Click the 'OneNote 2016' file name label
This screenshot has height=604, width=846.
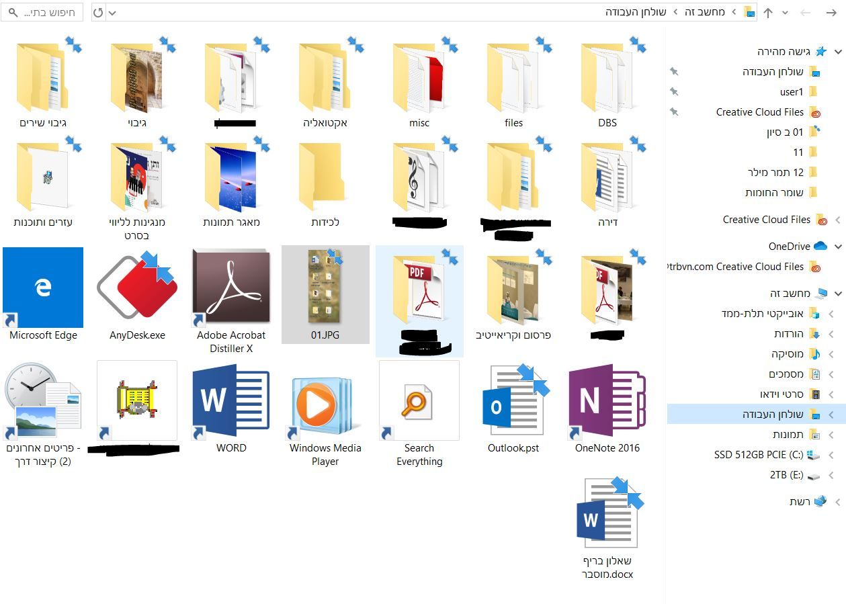(x=607, y=448)
